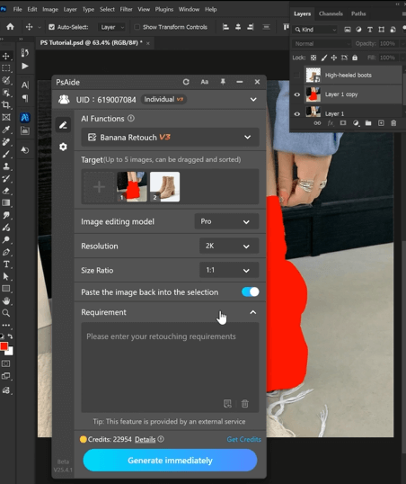
Task: Click the red foreground color swatch
Action: click(x=4, y=346)
